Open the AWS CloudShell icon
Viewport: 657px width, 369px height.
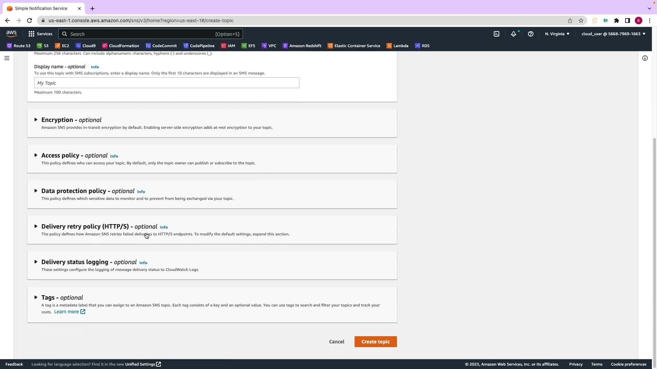tap(496, 34)
